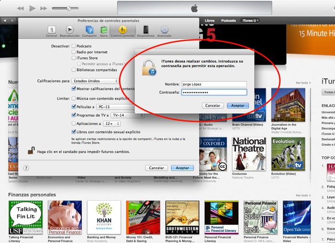Click the Contraseña password field
The width and height of the screenshot is (335, 243).
pyautogui.click(x=214, y=92)
